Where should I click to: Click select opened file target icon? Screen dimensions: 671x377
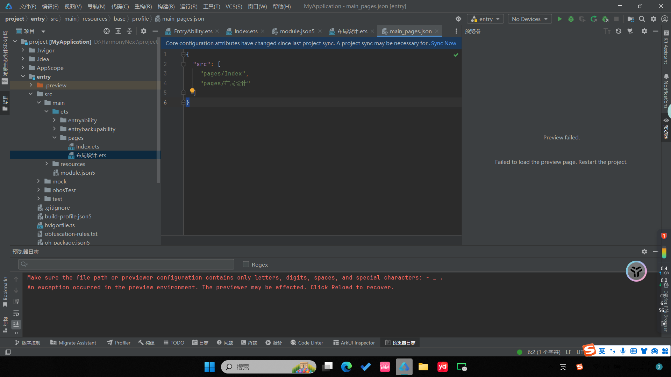(107, 31)
